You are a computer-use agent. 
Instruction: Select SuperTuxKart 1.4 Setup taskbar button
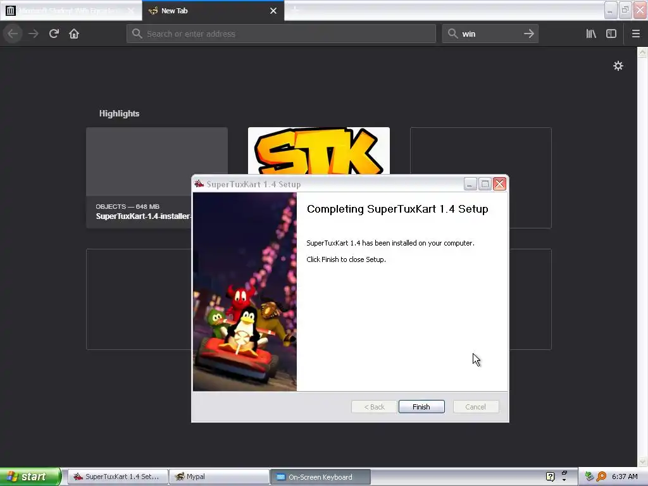[118, 477]
